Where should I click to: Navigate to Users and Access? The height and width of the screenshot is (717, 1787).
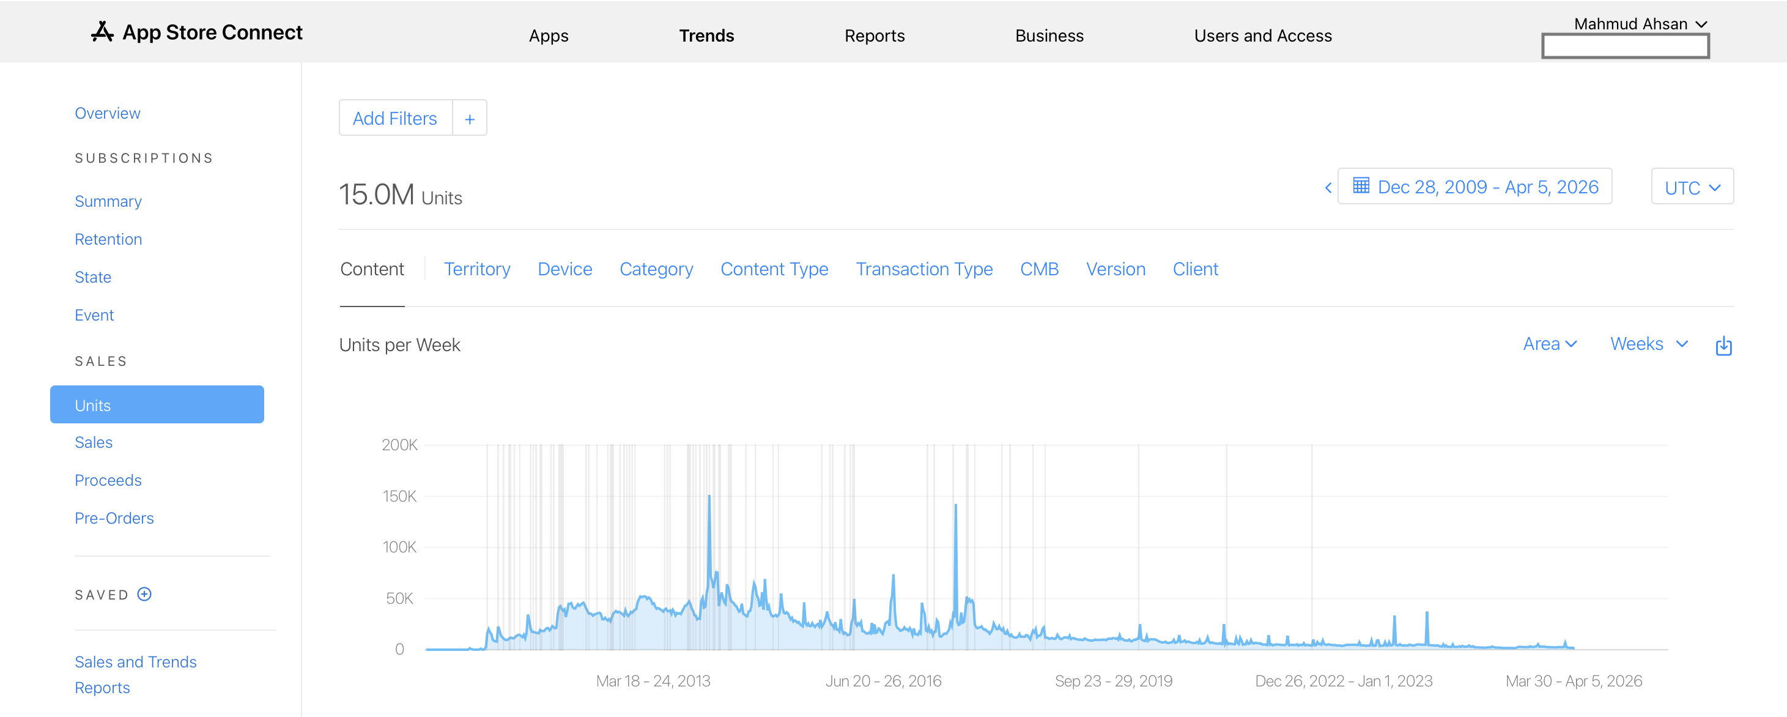tap(1262, 35)
